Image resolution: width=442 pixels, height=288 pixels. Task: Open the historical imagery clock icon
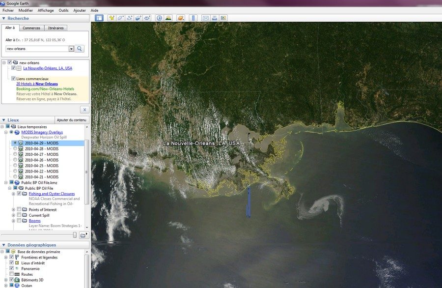(160, 18)
